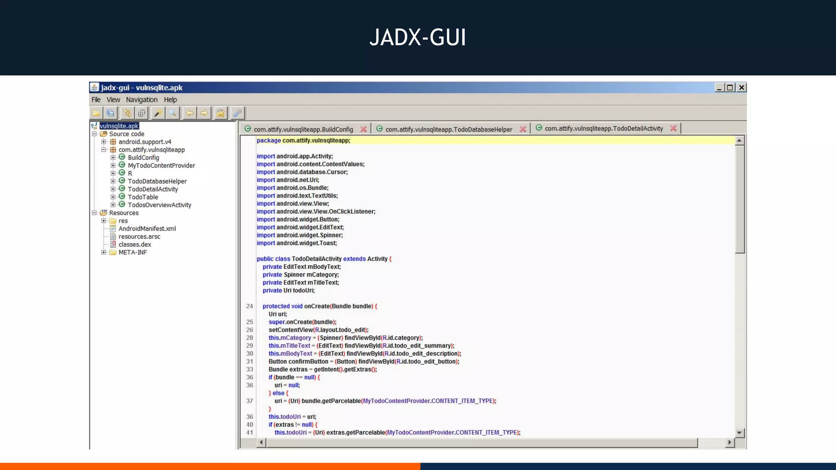Toggle the deobfuscation padlock icon
The width and height of the screenshot is (836, 470).
pos(220,113)
